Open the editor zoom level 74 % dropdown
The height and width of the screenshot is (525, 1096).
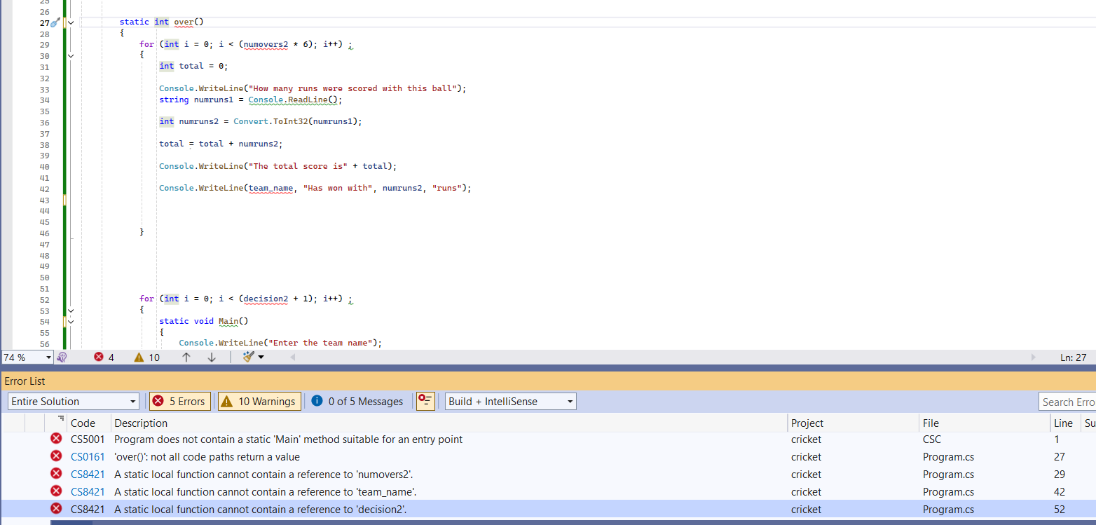pos(27,357)
